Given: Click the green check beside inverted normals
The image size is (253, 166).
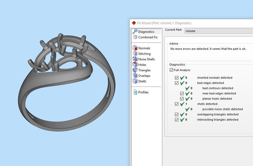Looking at the screenshot, I should [182, 78].
